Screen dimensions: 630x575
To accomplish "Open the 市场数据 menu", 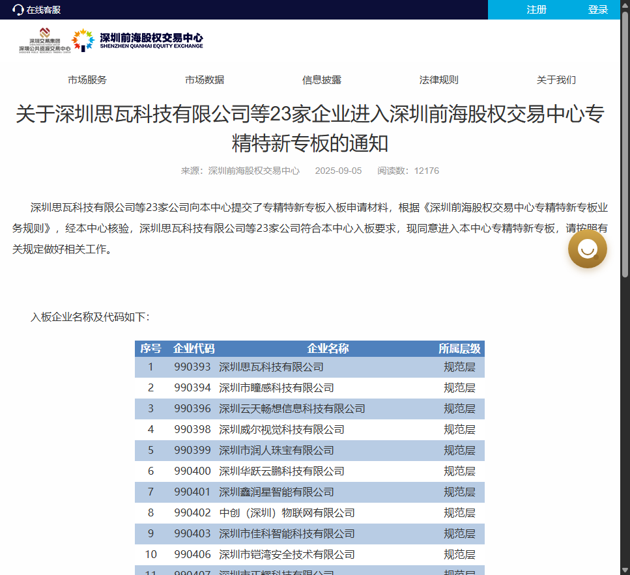I will pyautogui.click(x=205, y=80).
